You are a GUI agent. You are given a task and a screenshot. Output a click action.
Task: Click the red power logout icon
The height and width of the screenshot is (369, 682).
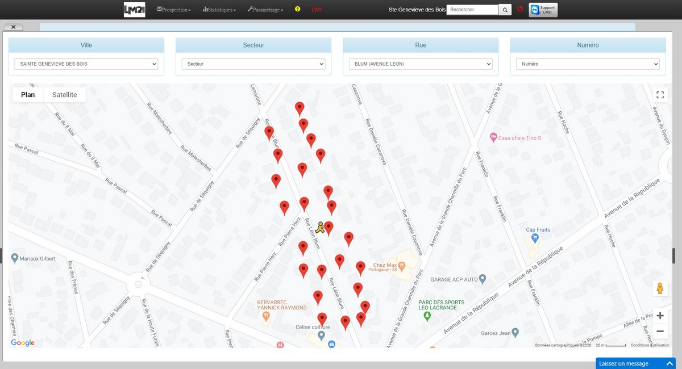click(520, 9)
